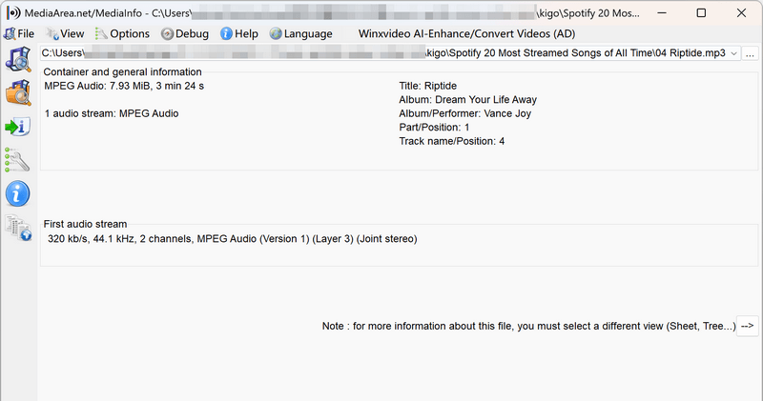Click the 'Title: Riptide' text
This screenshot has width=763, height=401.
coord(427,86)
